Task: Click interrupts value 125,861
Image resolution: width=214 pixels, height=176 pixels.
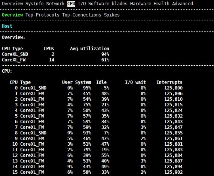Action: 173,138
